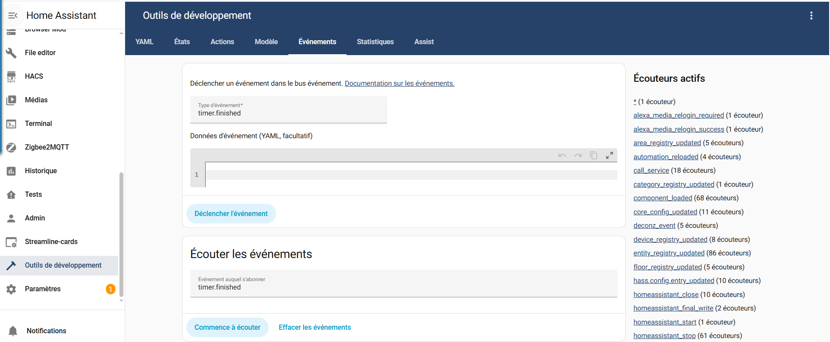Collapse the sidebar with the hamburger icon
Screen dimensions: 830x342
(13, 15)
